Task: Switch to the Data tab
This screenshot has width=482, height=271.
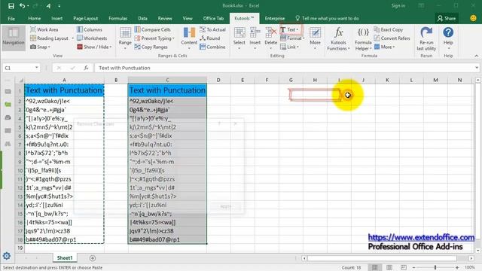Action: (x=142, y=18)
